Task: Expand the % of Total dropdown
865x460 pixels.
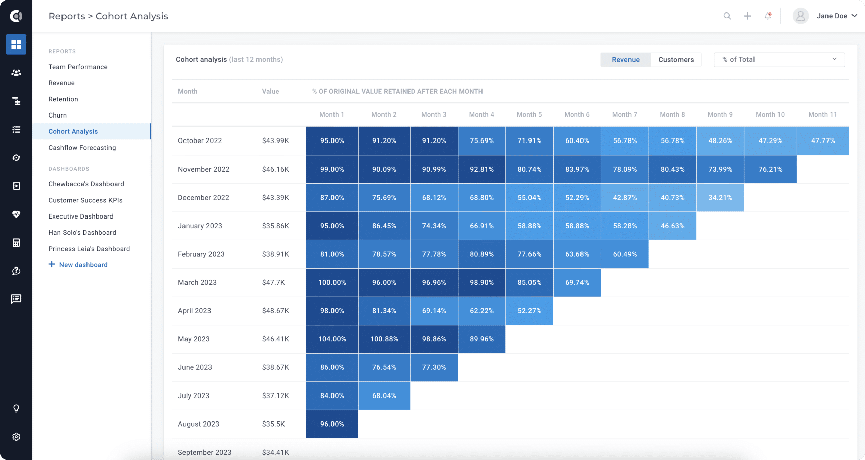Action: pos(779,60)
